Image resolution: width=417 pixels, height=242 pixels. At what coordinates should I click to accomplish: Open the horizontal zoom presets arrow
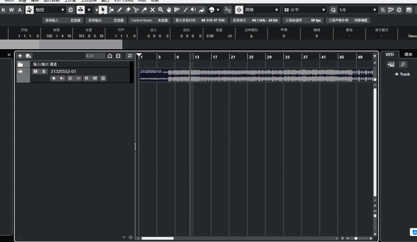pos(342,238)
